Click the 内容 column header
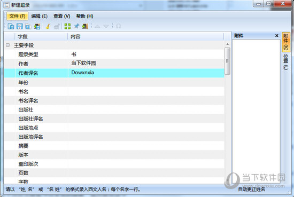The width and height of the screenshot is (294, 197). [x=146, y=36]
